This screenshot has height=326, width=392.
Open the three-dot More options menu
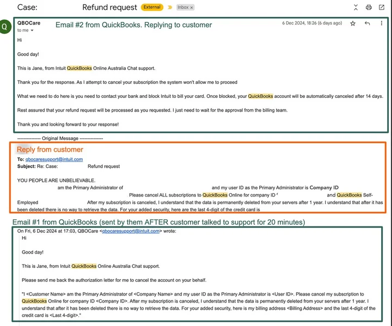pos(381,23)
